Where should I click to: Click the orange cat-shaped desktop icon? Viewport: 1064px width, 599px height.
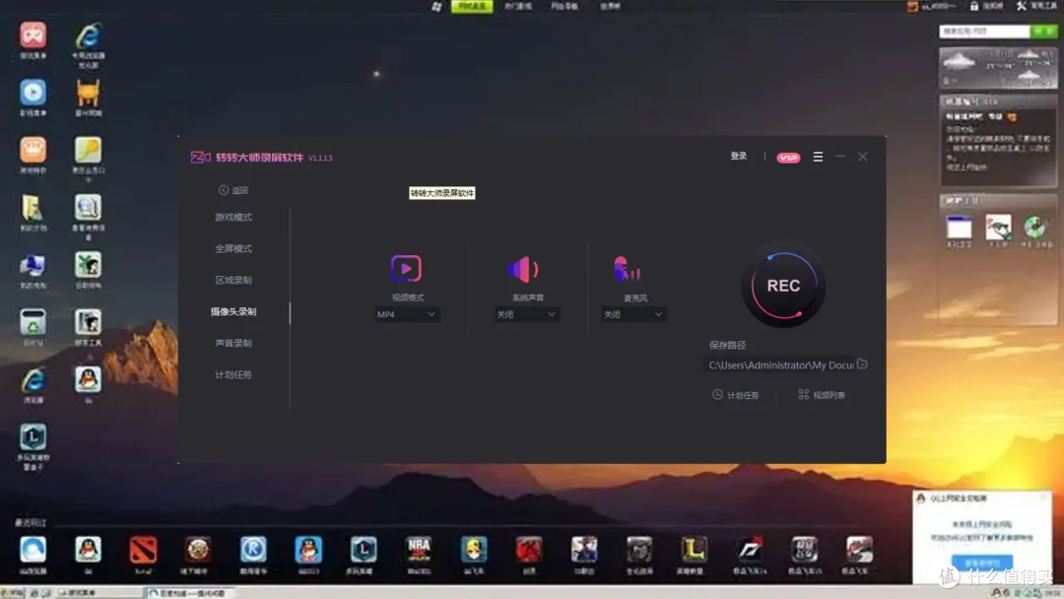point(89,93)
